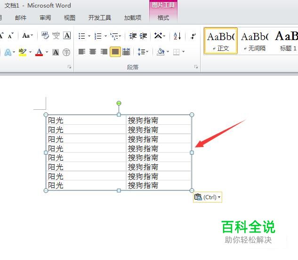Viewport: 298px width, 260px height.
Task: Select the 无间隔 style
Action: [255, 42]
